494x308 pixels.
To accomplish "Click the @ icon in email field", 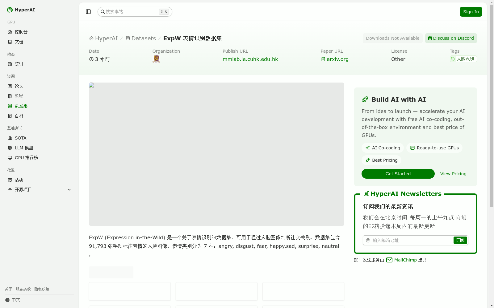I will point(368,240).
